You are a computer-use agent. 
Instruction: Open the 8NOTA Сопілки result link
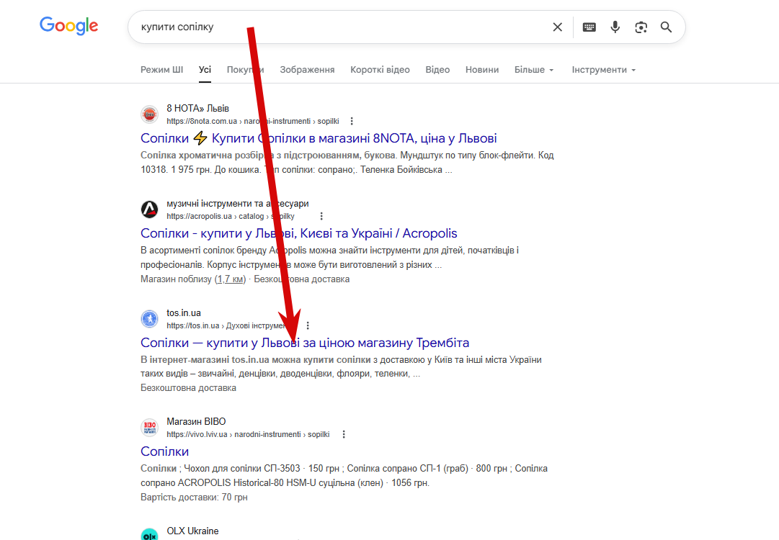(319, 138)
